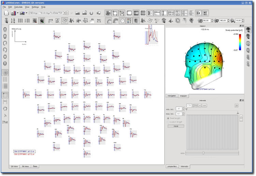
Task: Click the more button
Action: click(176, 126)
